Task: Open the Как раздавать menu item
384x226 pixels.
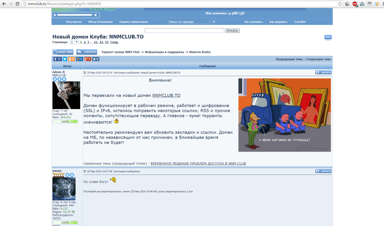Action: tap(278, 22)
